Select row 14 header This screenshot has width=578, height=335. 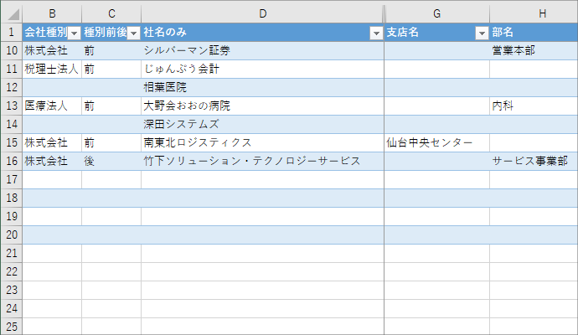pos(12,125)
